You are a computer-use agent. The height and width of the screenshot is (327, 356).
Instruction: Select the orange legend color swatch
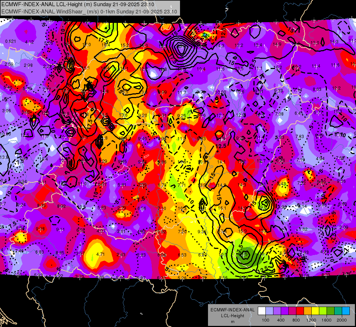click(308, 311)
